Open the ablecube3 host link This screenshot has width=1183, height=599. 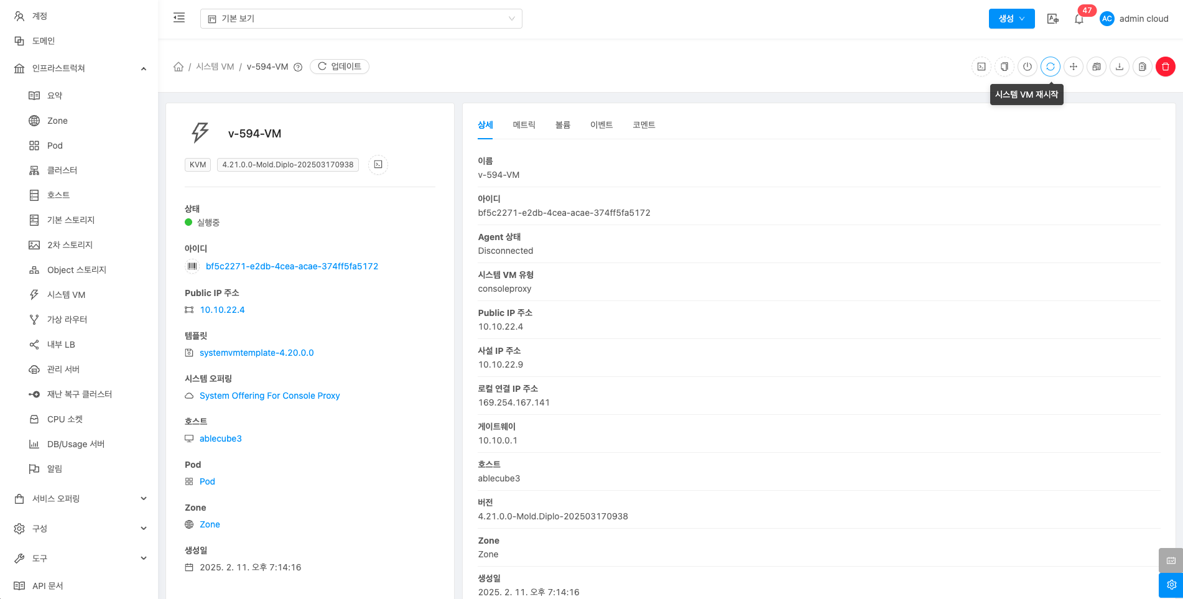click(x=220, y=439)
